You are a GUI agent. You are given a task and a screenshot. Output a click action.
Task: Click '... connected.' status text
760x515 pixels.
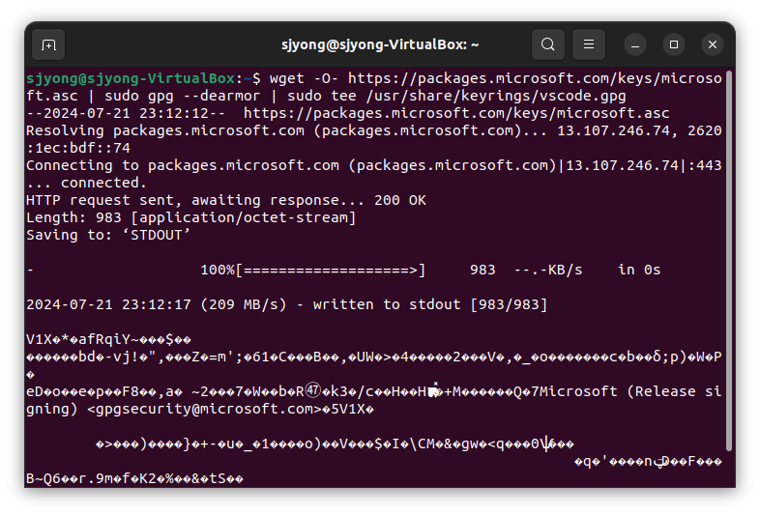pyautogui.click(x=86, y=184)
